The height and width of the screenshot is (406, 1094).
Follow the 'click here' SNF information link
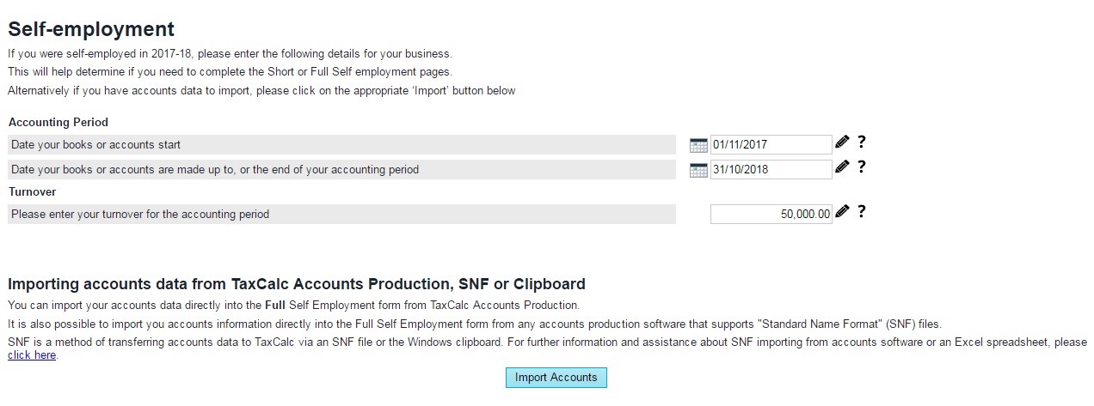tap(32, 355)
